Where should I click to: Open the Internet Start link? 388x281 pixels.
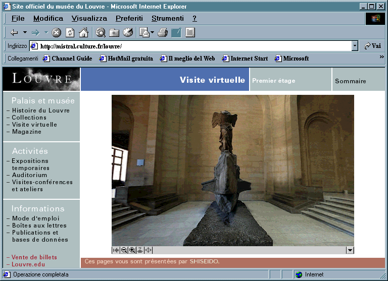click(245, 59)
